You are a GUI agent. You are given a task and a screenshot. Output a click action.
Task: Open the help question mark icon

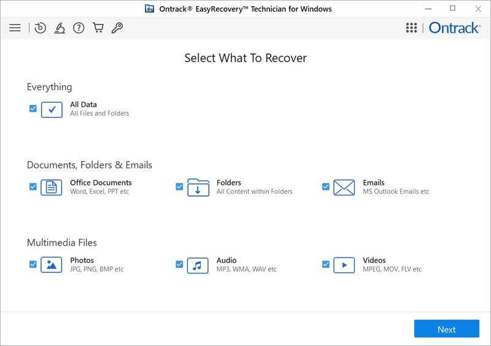[79, 28]
